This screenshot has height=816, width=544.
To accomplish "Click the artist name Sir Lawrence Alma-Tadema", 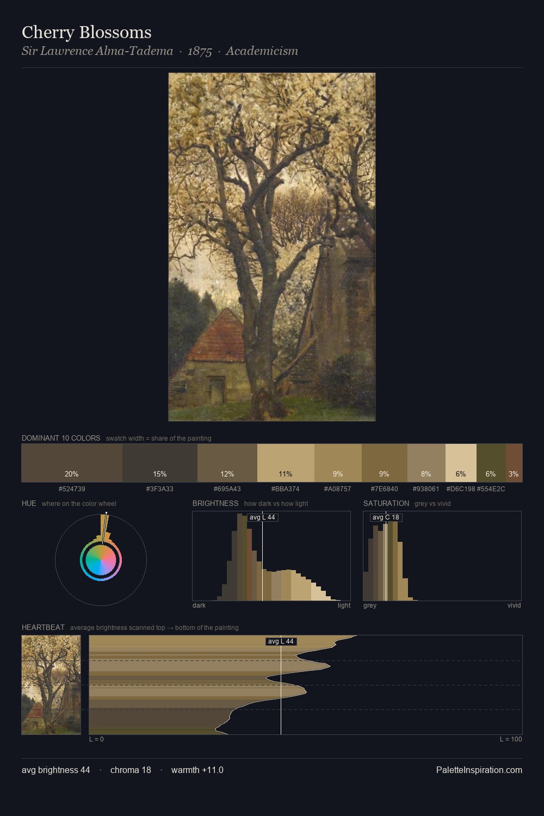I will pos(97,51).
